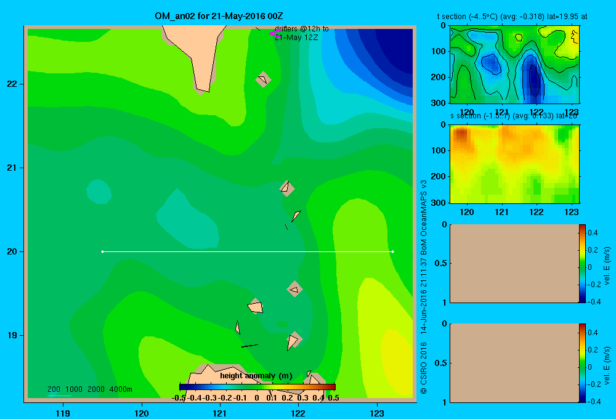Click the "drifters @12h to" label
616x419 pixels.
pyautogui.click(x=302, y=29)
